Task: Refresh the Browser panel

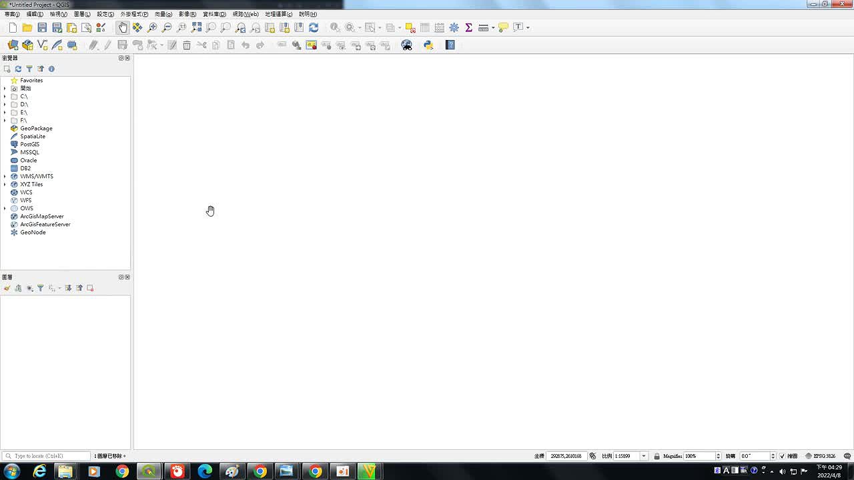Action: pos(18,69)
